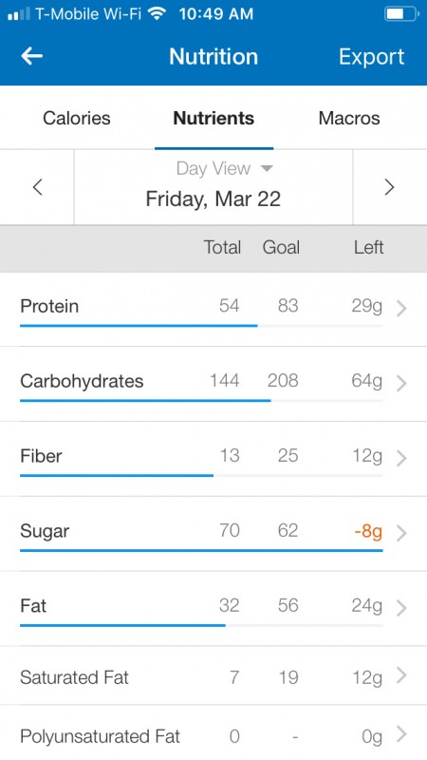Tap the Sugar progress bar
The image size is (427, 760).
pyautogui.click(x=201, y=551)
